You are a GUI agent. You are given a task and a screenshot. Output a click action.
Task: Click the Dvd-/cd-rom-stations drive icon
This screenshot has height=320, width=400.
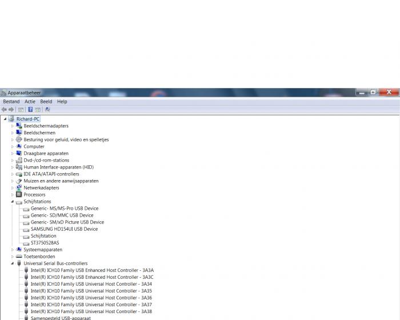(x=19, y=160)
